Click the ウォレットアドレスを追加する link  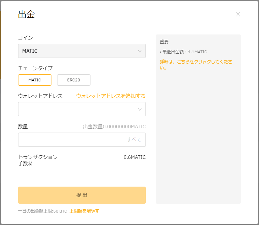[x=111, y=96]
